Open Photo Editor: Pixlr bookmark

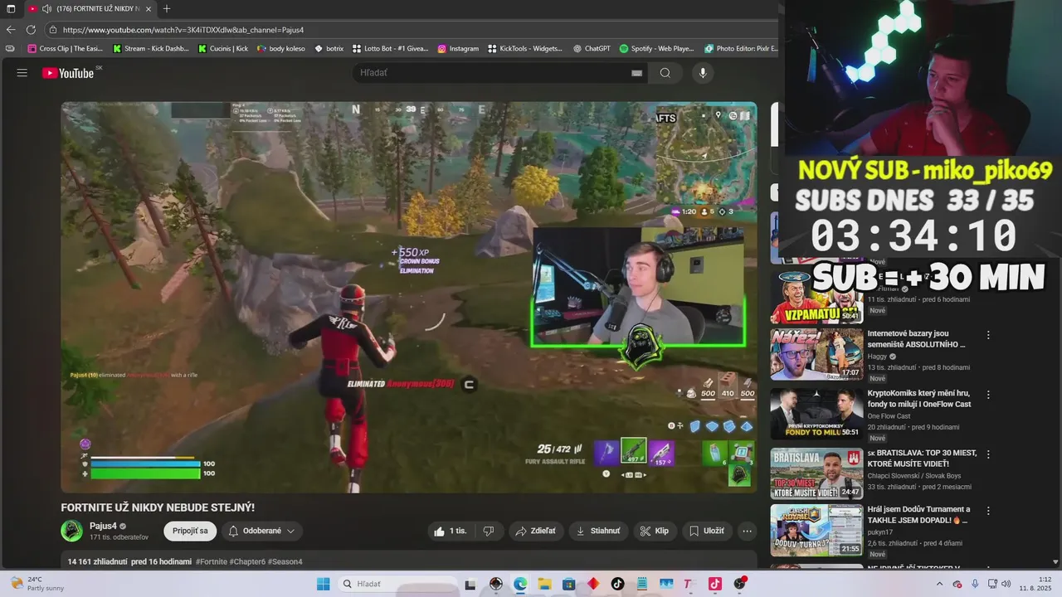(x=741, y=49)
